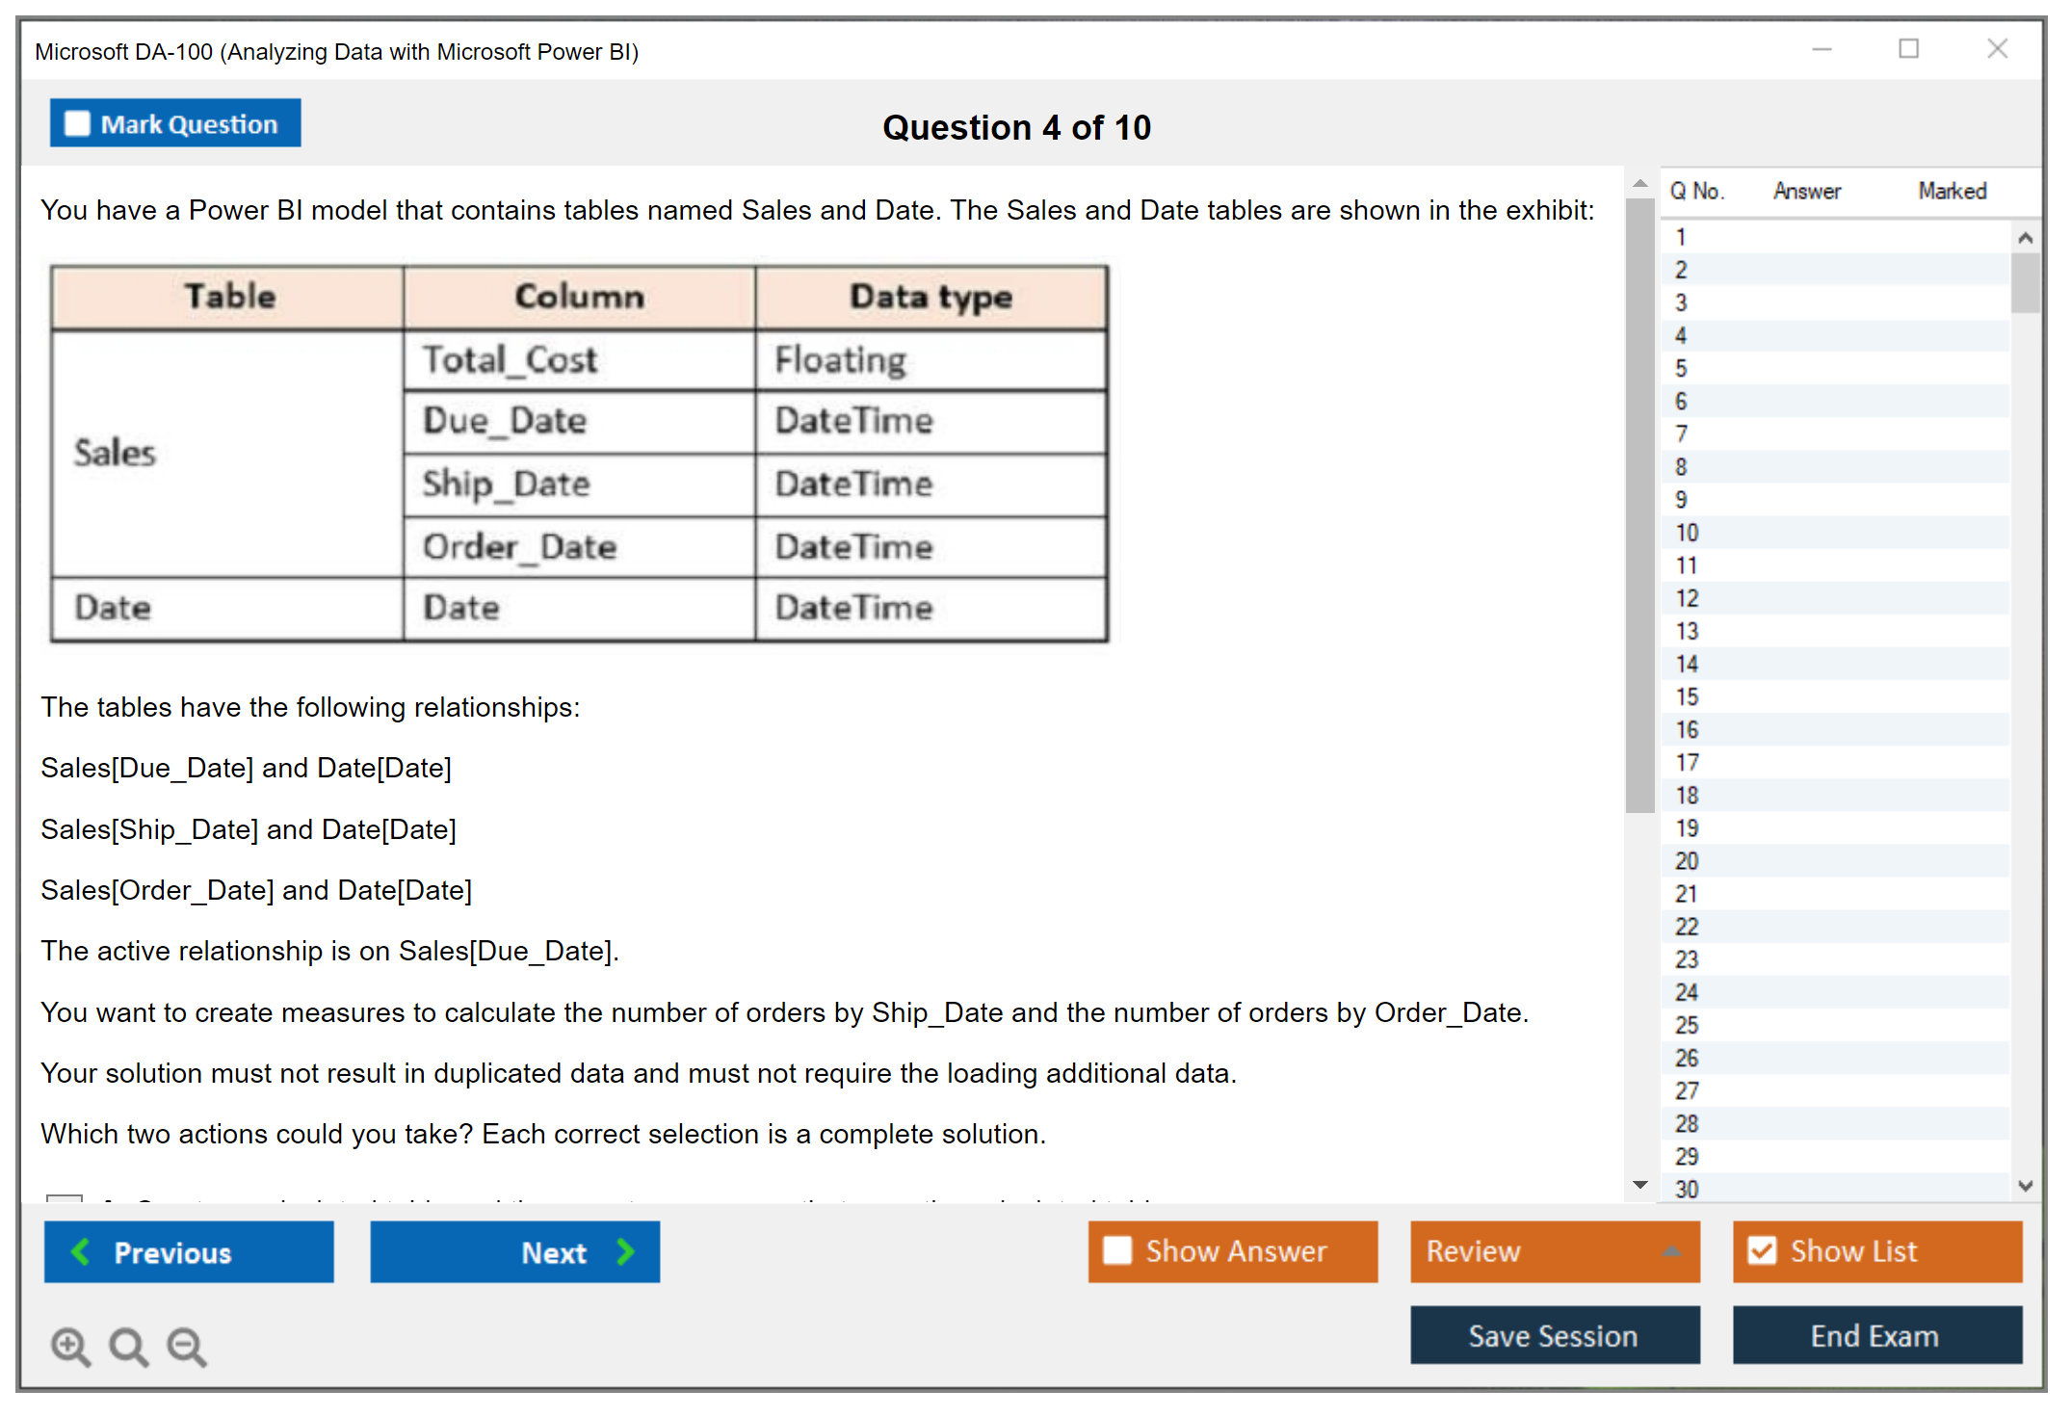
Task: Click the zoom in magnifier icon
Action: click(x=70, y=1346)
